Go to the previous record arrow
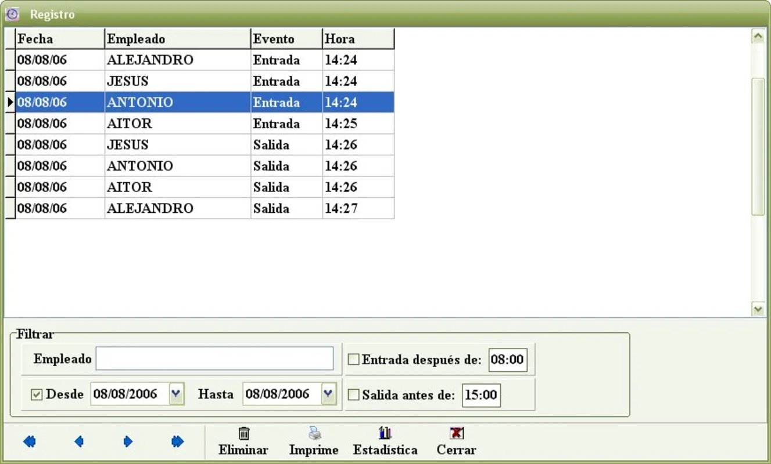The image size is (771, 464). (79, 442)
